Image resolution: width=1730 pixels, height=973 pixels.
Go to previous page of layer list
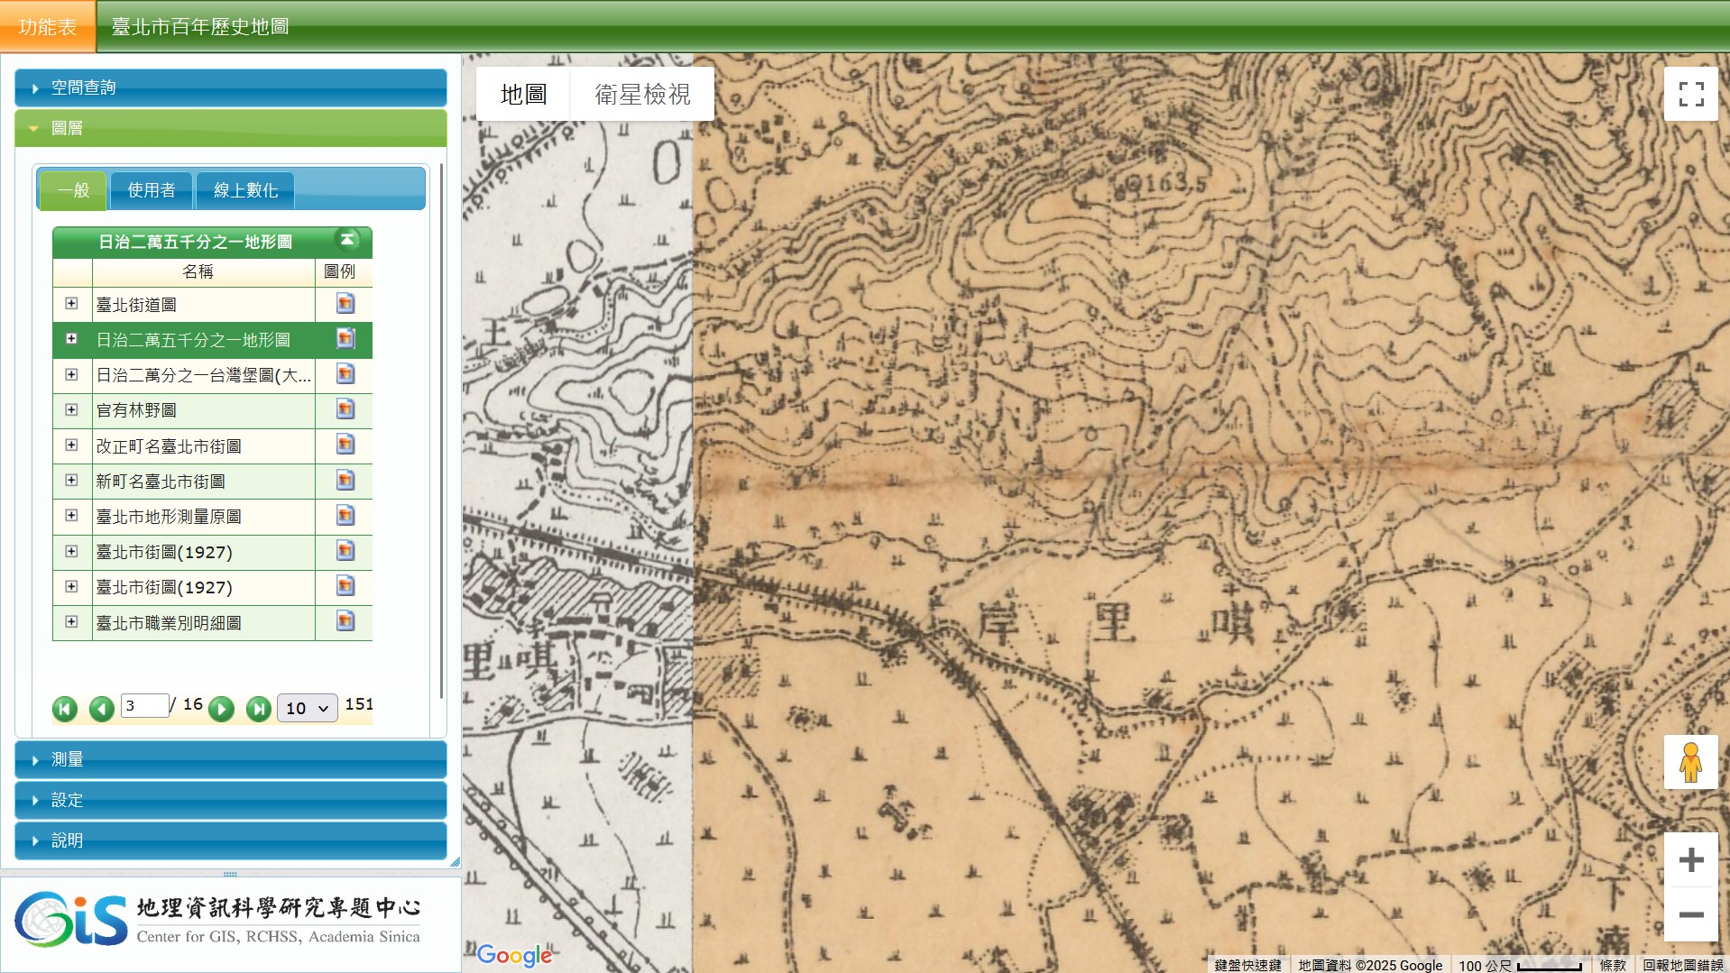(x=101, y=709)
